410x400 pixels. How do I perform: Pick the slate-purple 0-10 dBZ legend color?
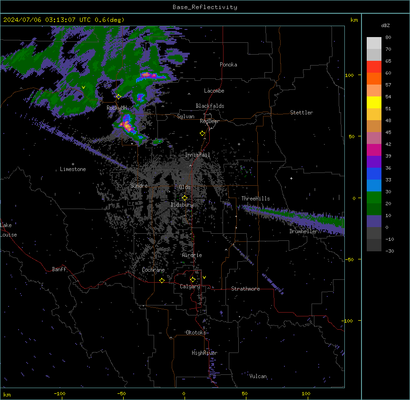tap(374, 221)
